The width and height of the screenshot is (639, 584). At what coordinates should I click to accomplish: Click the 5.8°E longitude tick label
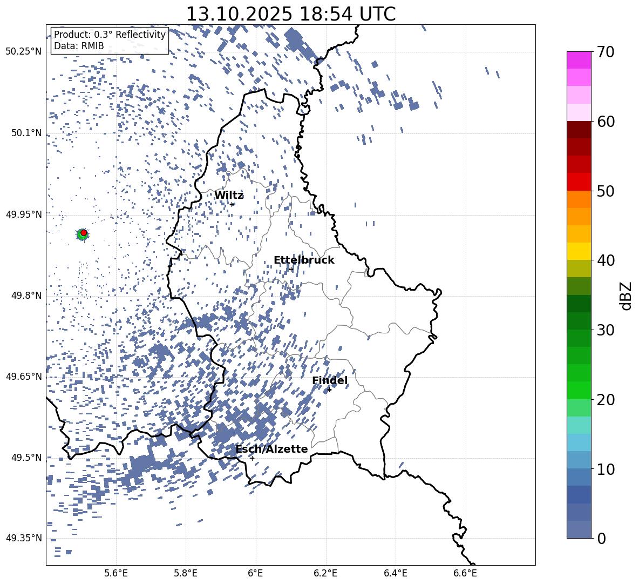(186, 573)
